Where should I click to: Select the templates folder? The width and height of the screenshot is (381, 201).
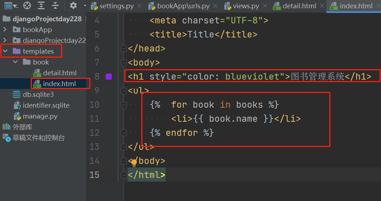coord(38,52)
